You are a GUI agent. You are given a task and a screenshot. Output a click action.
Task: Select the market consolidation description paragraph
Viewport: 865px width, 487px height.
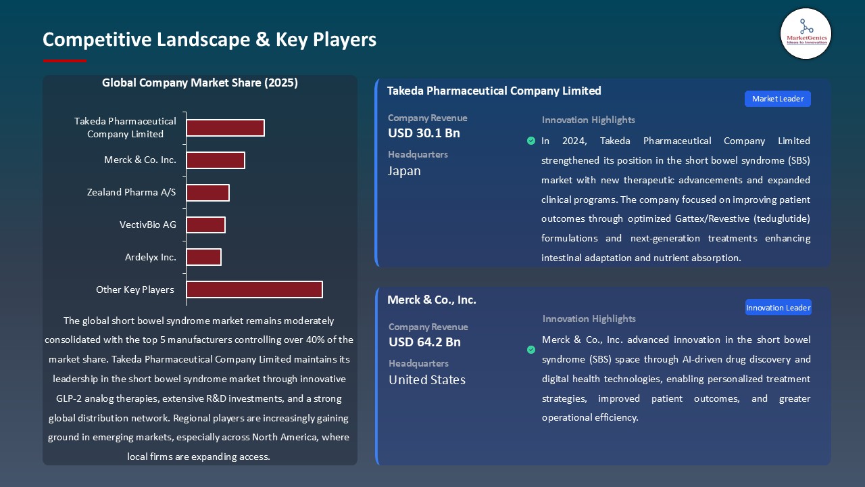pos(200,389)
